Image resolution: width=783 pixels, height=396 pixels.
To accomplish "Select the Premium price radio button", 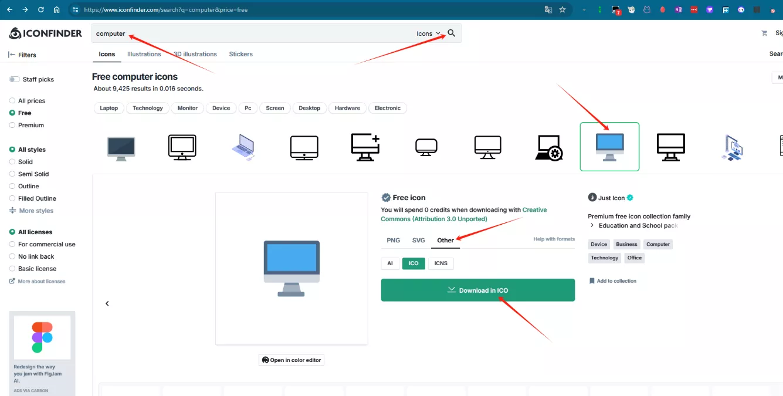I will click(x=12, y=125).
